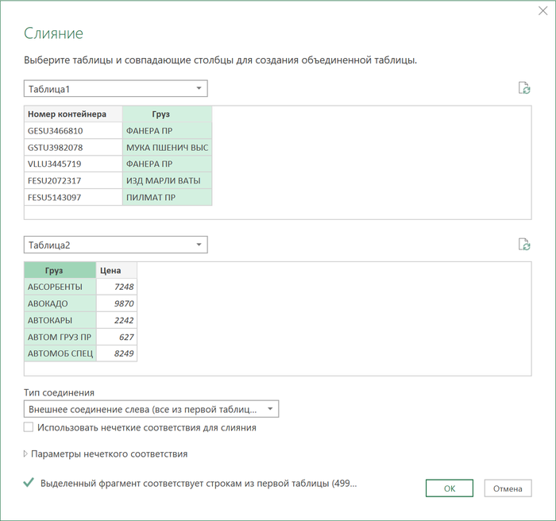Select the Номер контейнера column header

(x=73, y=114)
